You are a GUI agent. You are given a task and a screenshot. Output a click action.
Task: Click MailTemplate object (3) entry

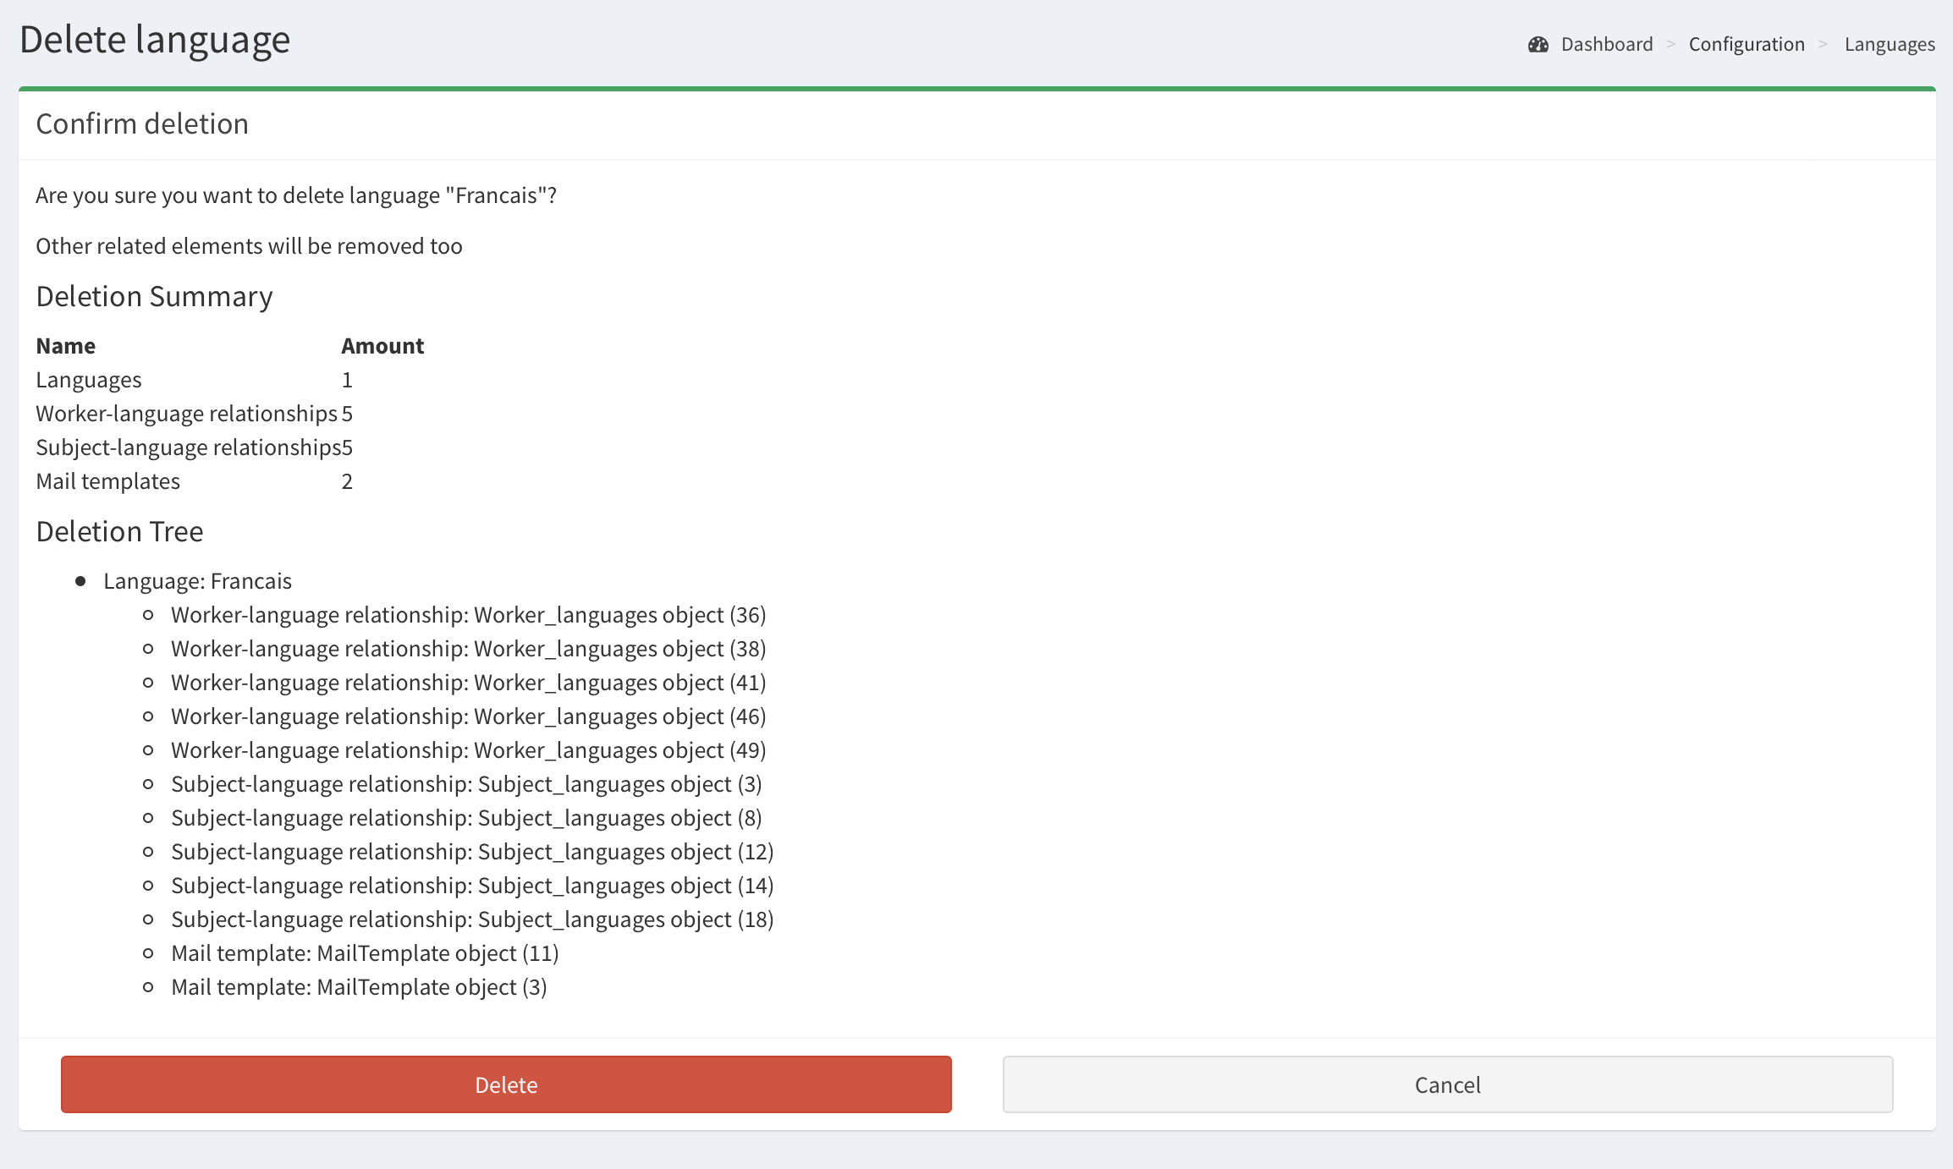tap(359, 987)
